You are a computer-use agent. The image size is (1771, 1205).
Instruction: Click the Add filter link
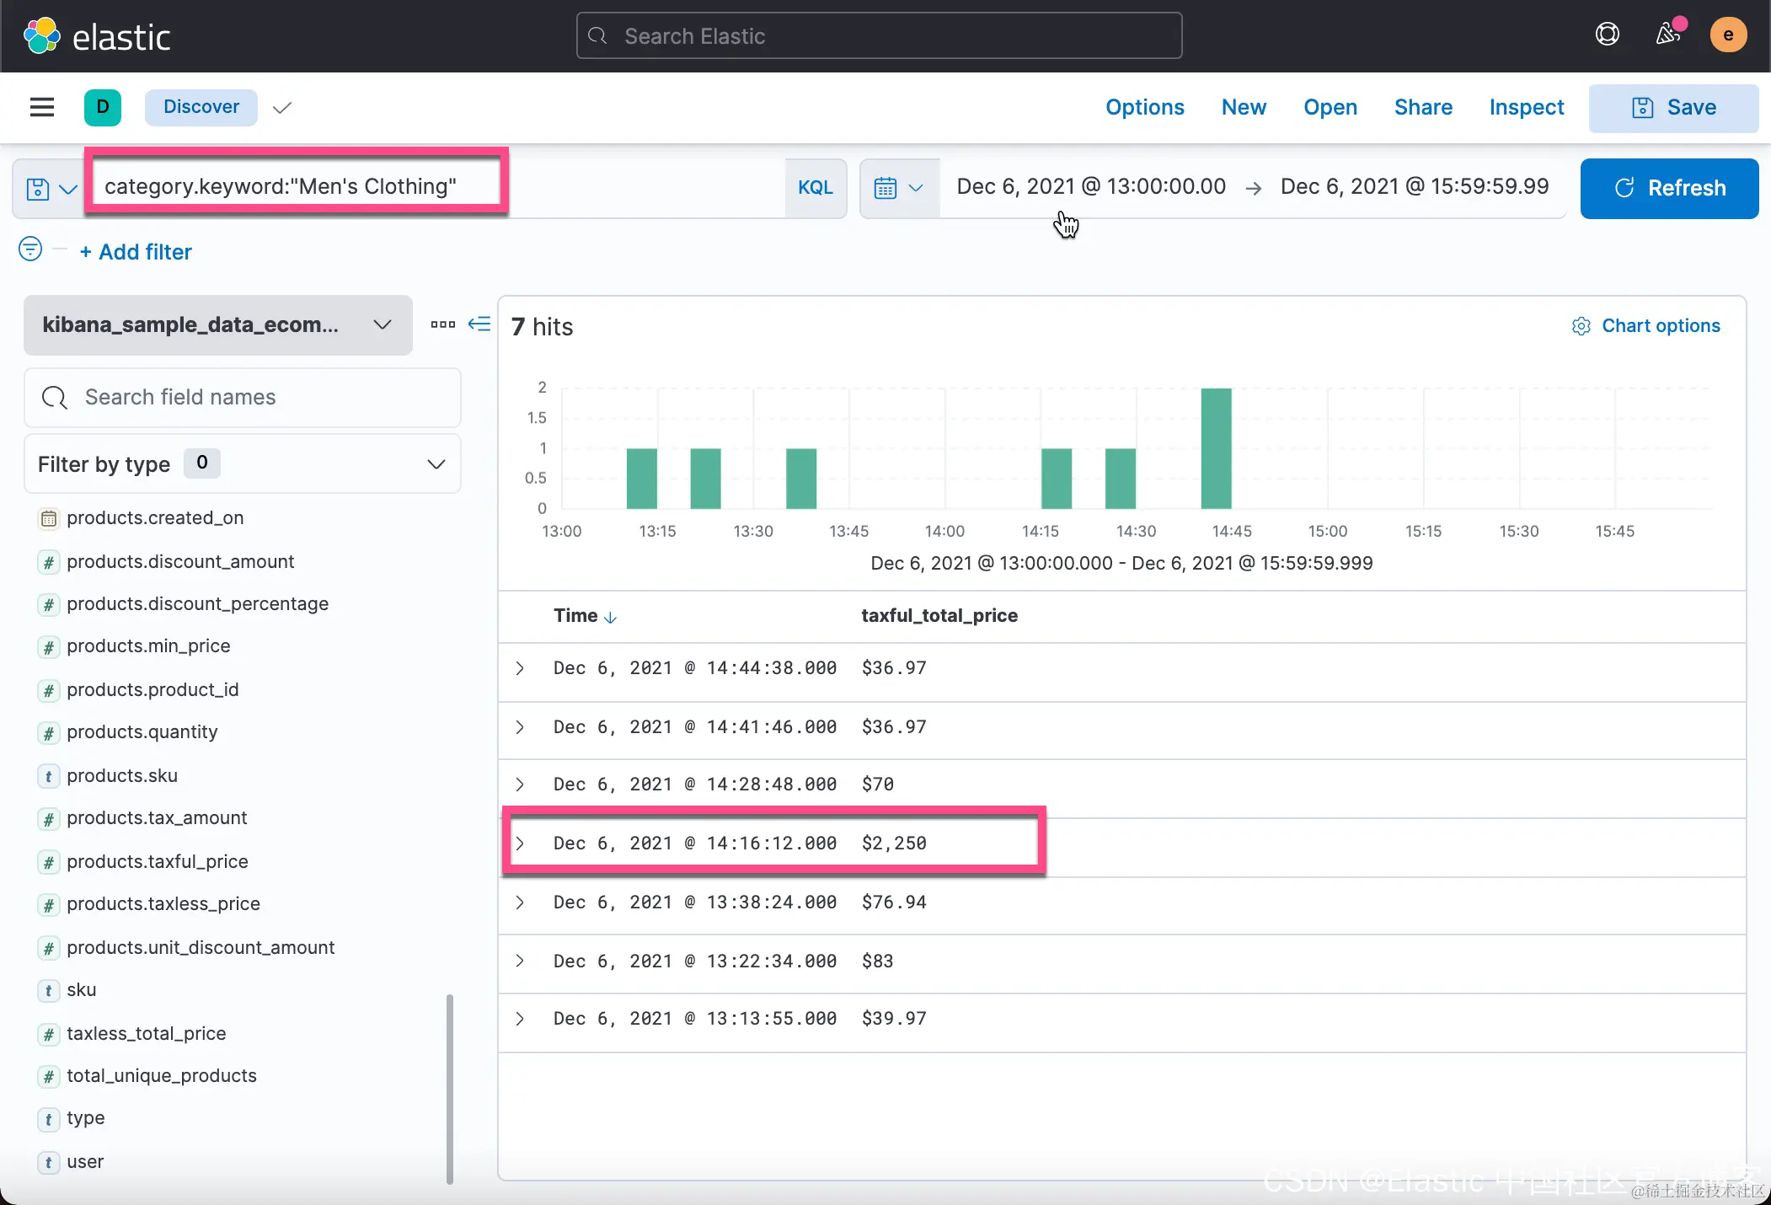[x=136, y=252]
